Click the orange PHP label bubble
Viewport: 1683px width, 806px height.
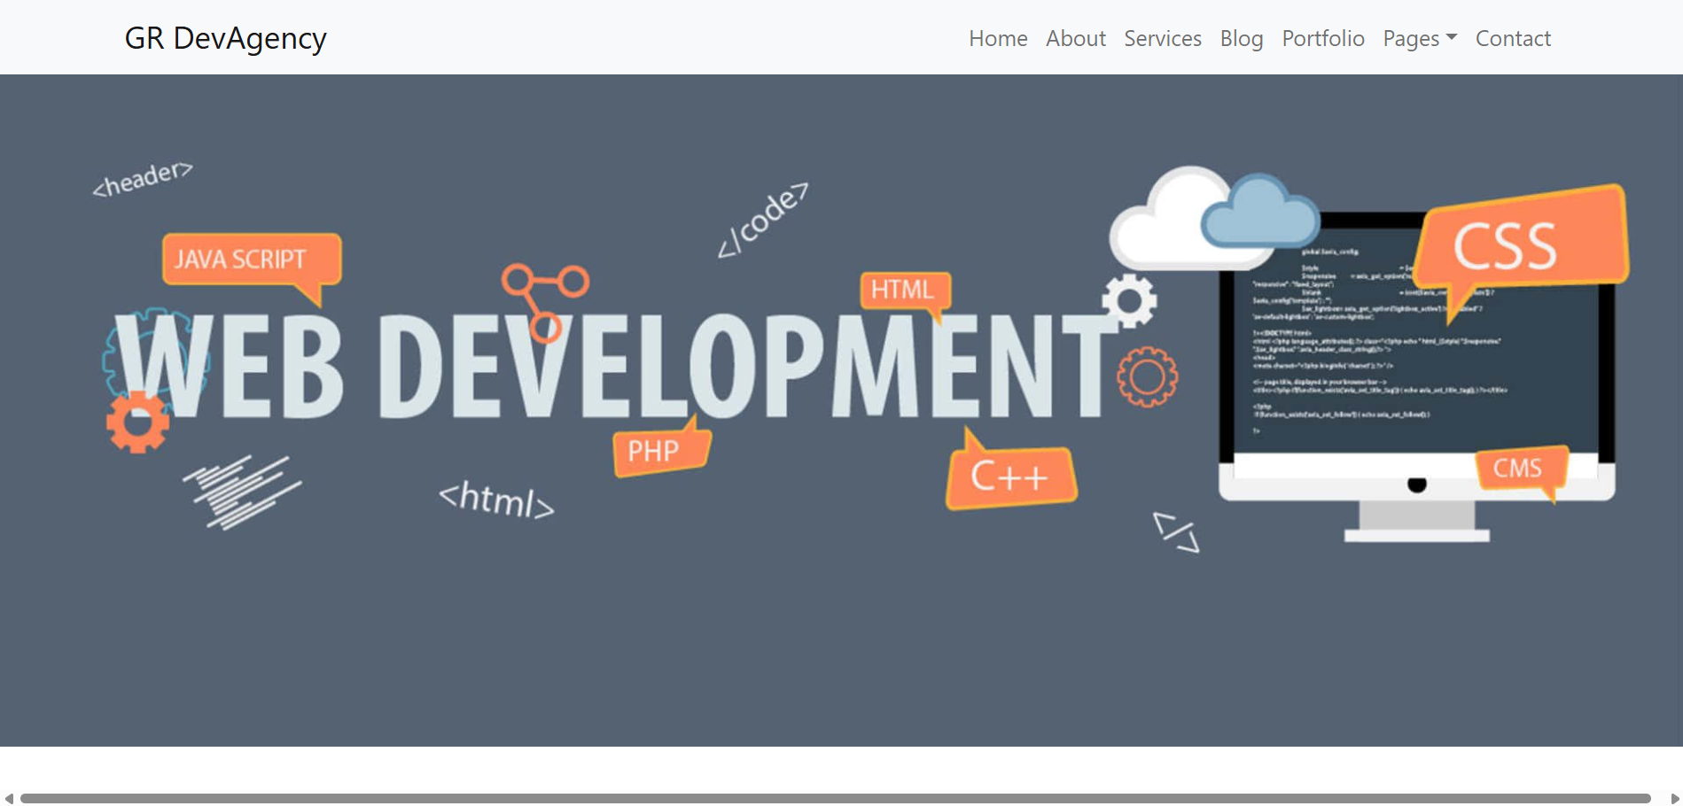(x=658, y=451)
